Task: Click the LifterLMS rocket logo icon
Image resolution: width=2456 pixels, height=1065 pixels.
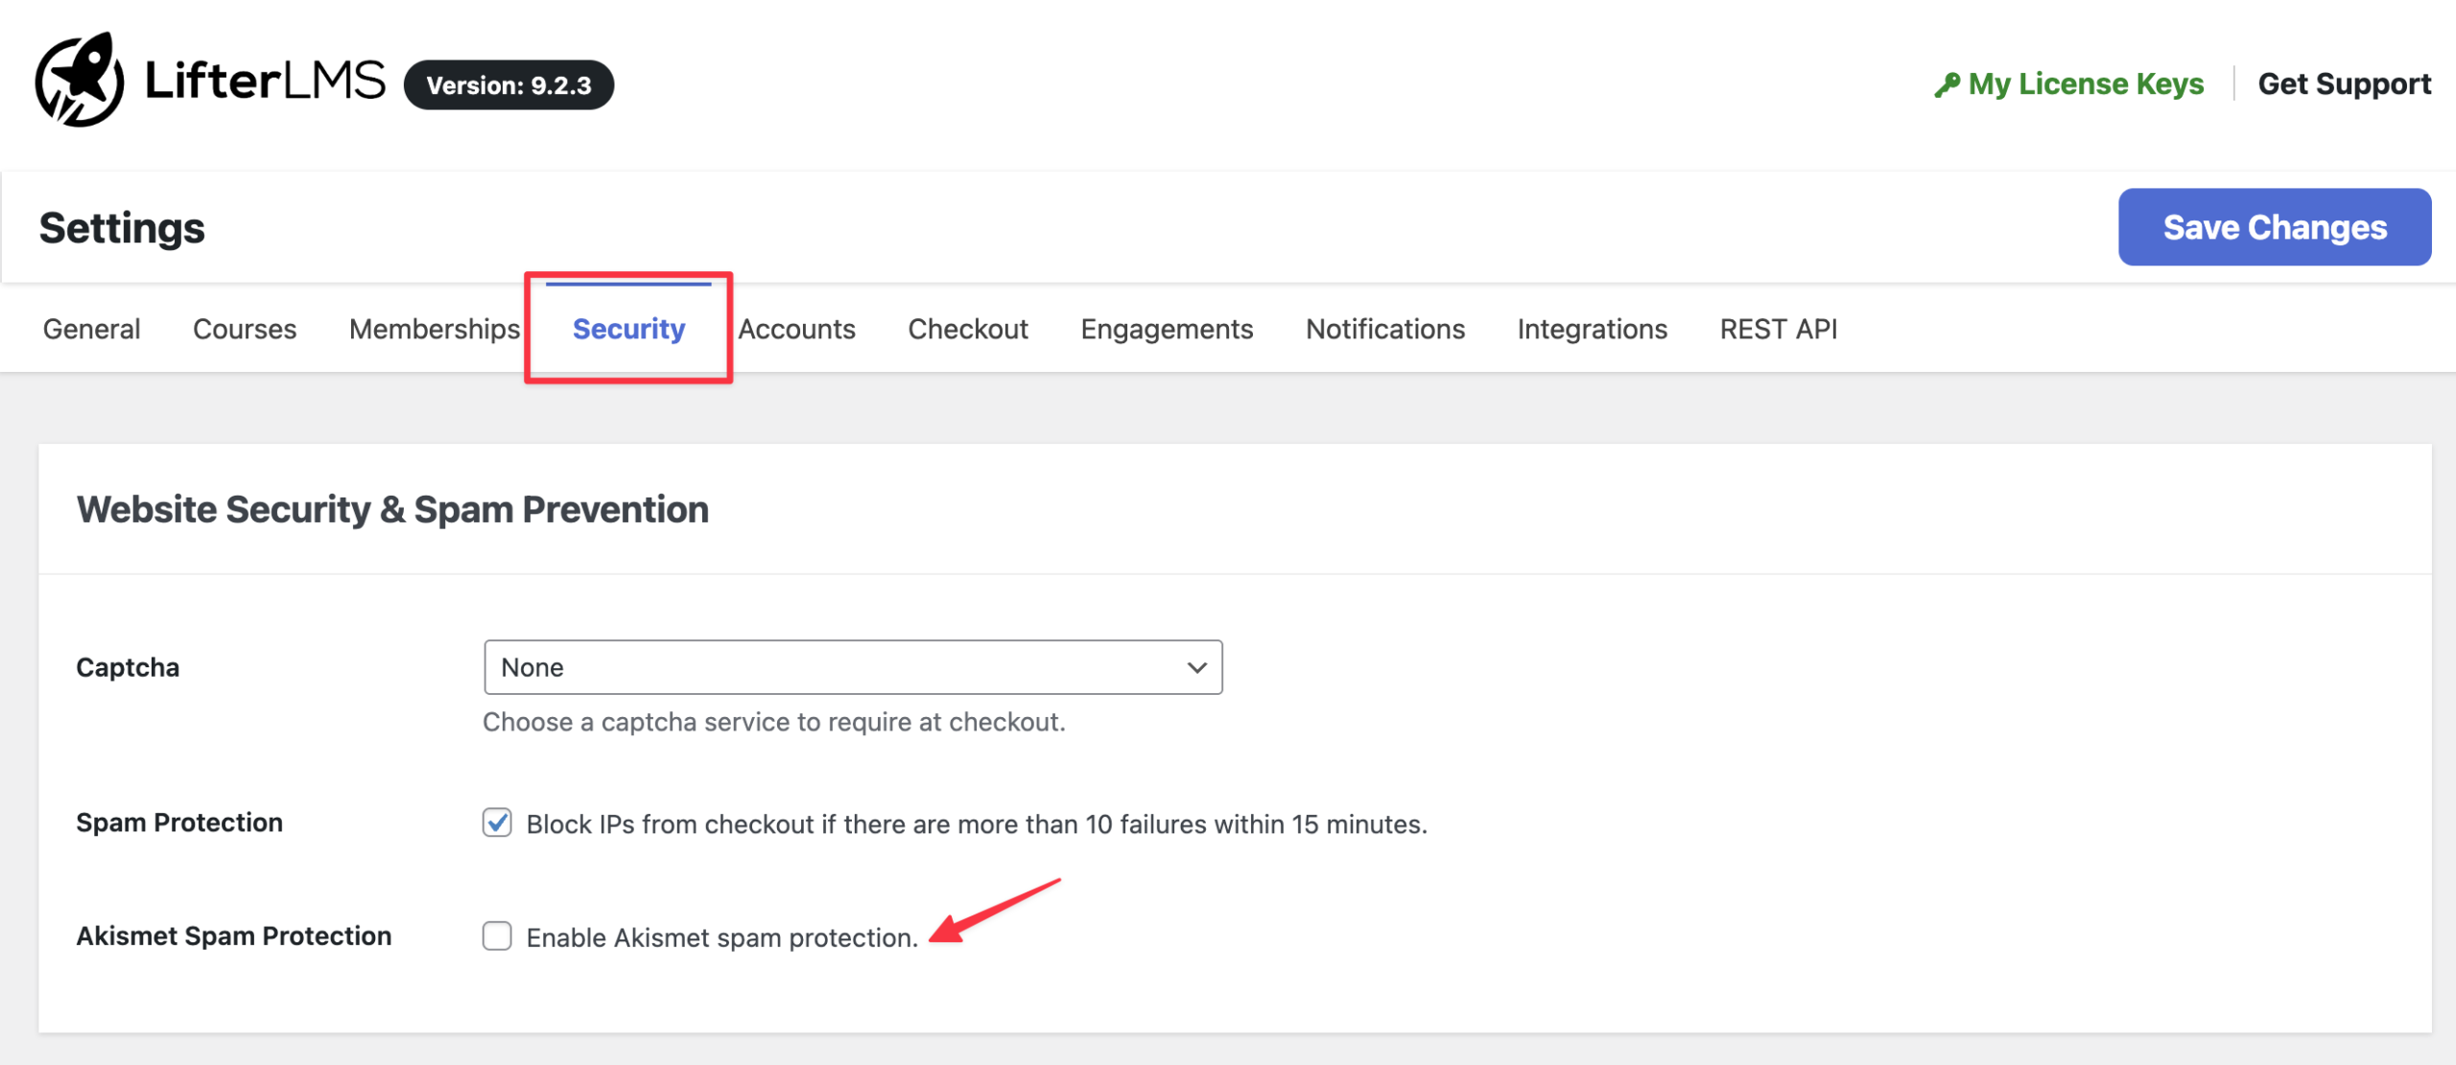Action: click(x=80, y=81)
